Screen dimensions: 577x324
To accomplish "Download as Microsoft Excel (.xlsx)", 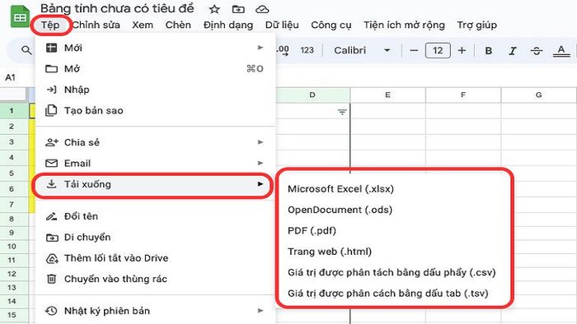I will 394,189.
